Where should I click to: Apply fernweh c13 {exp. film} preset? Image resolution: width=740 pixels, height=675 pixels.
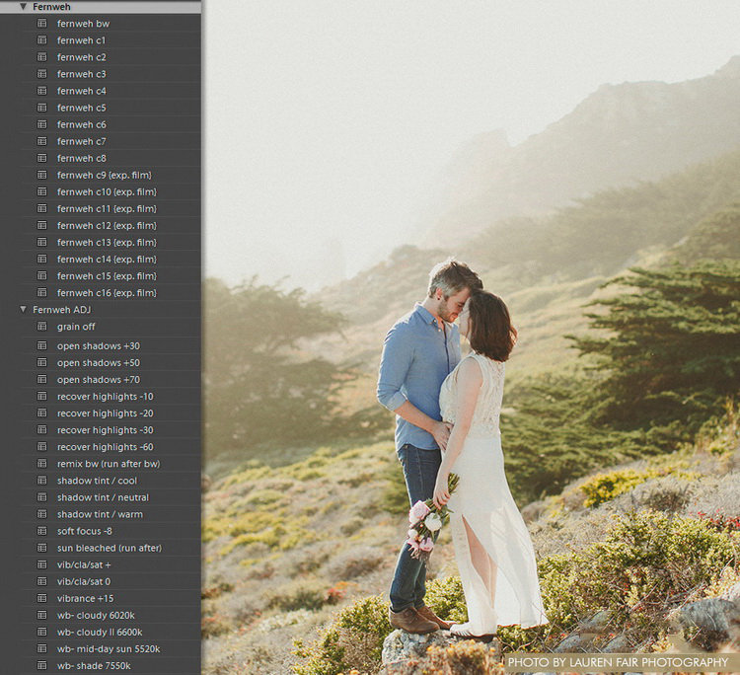pyautogui.click(x=107, y=242)
